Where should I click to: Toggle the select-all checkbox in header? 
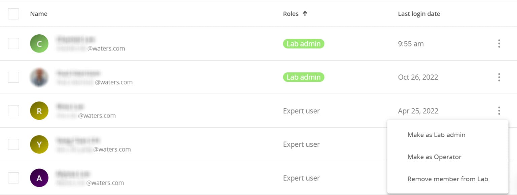(x=13, y=14)
